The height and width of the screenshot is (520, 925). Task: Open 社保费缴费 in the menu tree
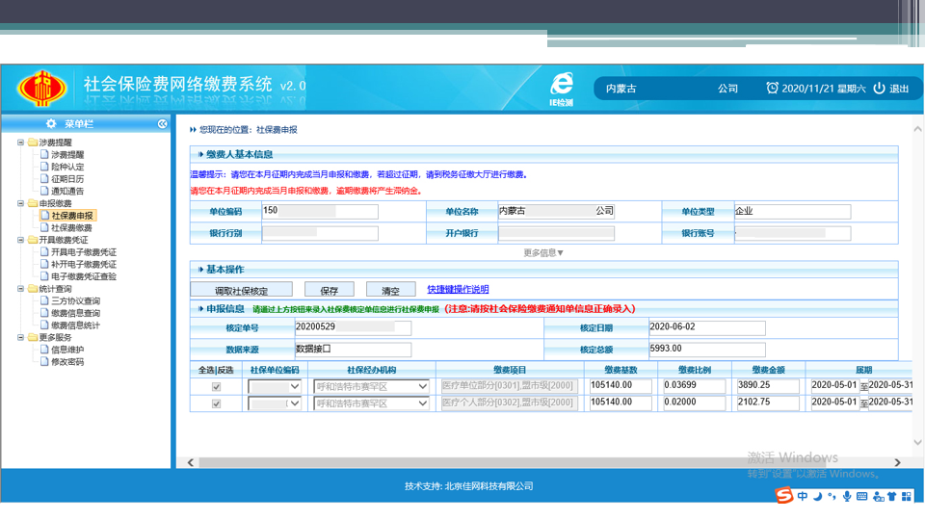(x=71, y=227)
